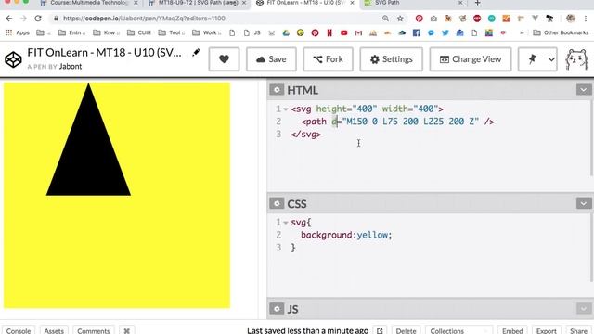Viewport: 594px width, 334px height.
Task: Open the Tool bookmarks folder
Action: (x=171, y=33)
